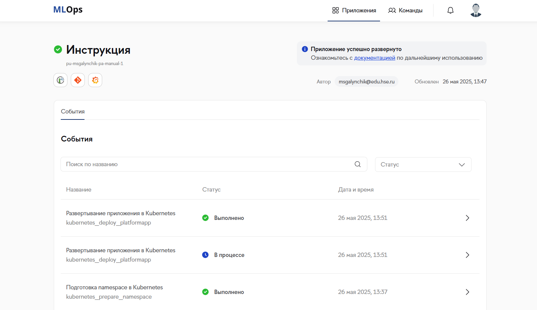The width and height of the screenshot is (537, 310).
Task: Click the author email msgalynchik@edu.hse.ru
Action: (x=366, y=81)
